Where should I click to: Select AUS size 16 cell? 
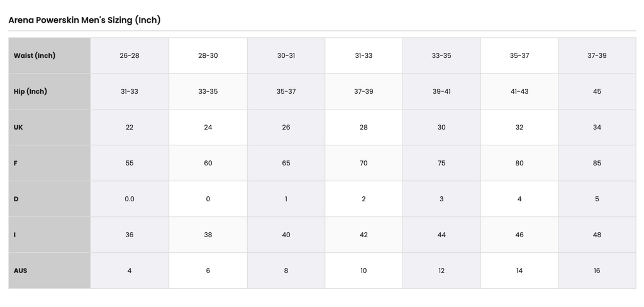click(x=597, y=271)
